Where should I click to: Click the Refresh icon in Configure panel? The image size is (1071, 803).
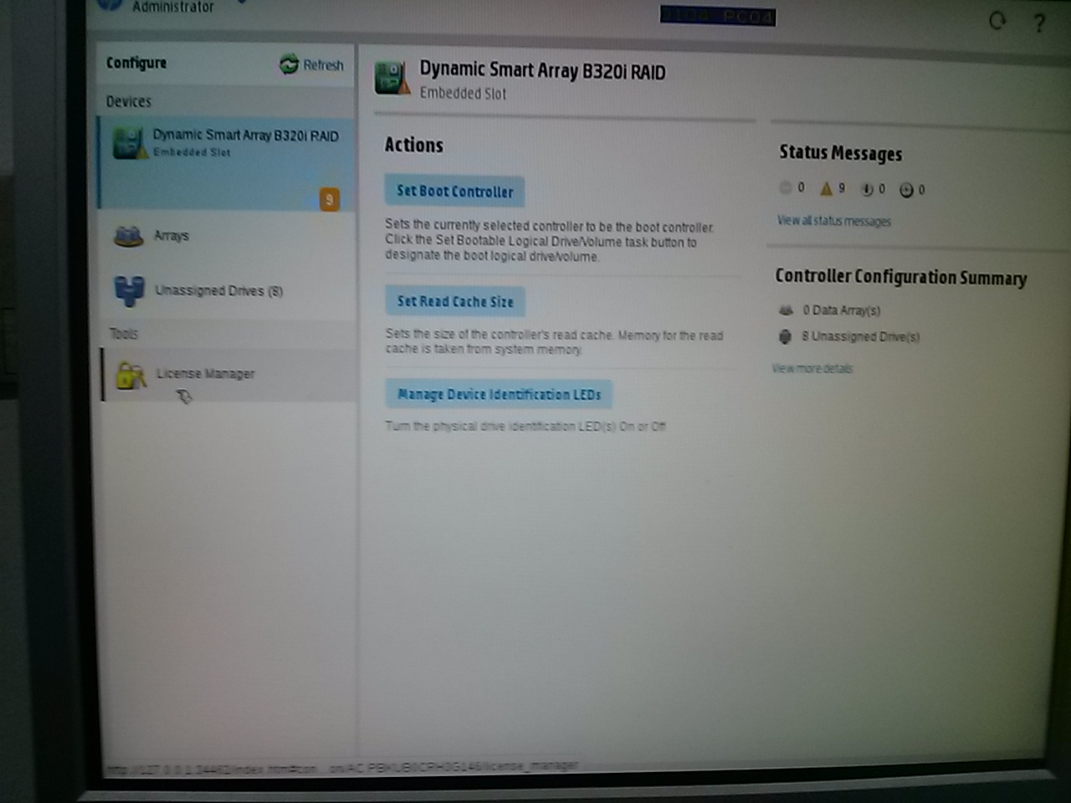pos(289,64)
